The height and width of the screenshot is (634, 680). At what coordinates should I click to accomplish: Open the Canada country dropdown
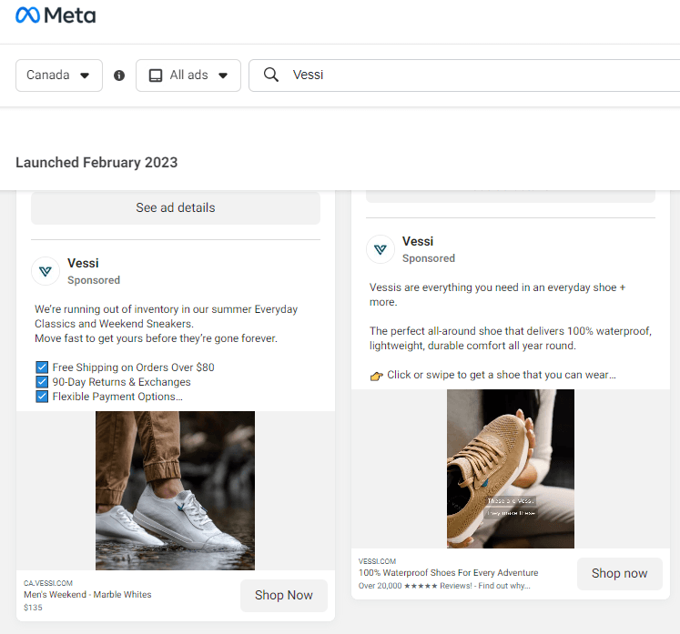[x=59, y=75]
